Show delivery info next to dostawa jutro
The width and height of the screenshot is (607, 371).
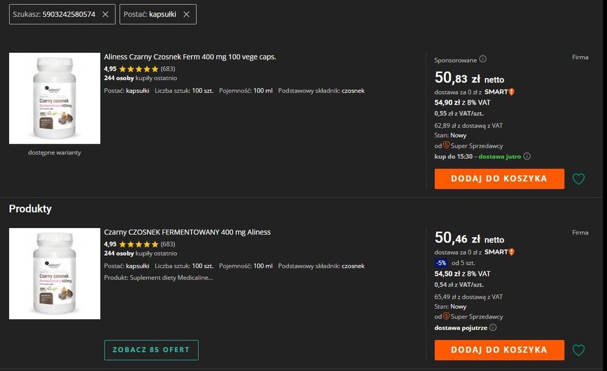[527, 156]
